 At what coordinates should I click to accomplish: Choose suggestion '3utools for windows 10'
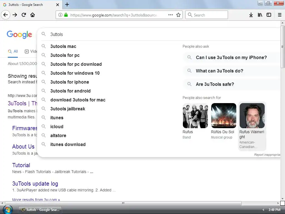click(75, 73)
